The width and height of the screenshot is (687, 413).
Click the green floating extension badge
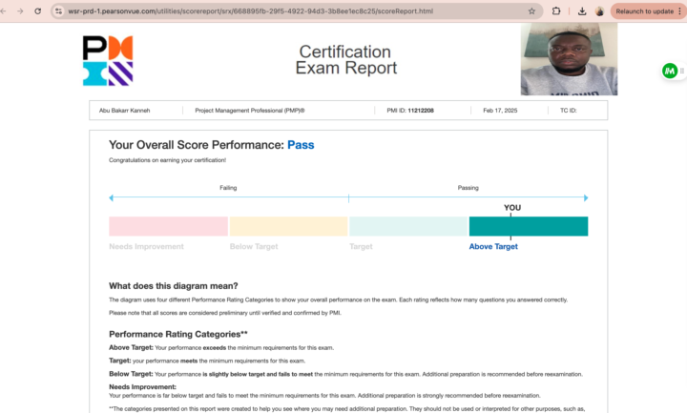(670, 71)
